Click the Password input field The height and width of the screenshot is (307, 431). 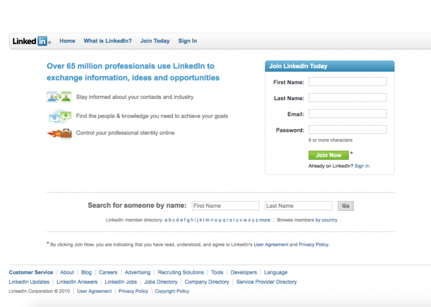tap(347, 130)
